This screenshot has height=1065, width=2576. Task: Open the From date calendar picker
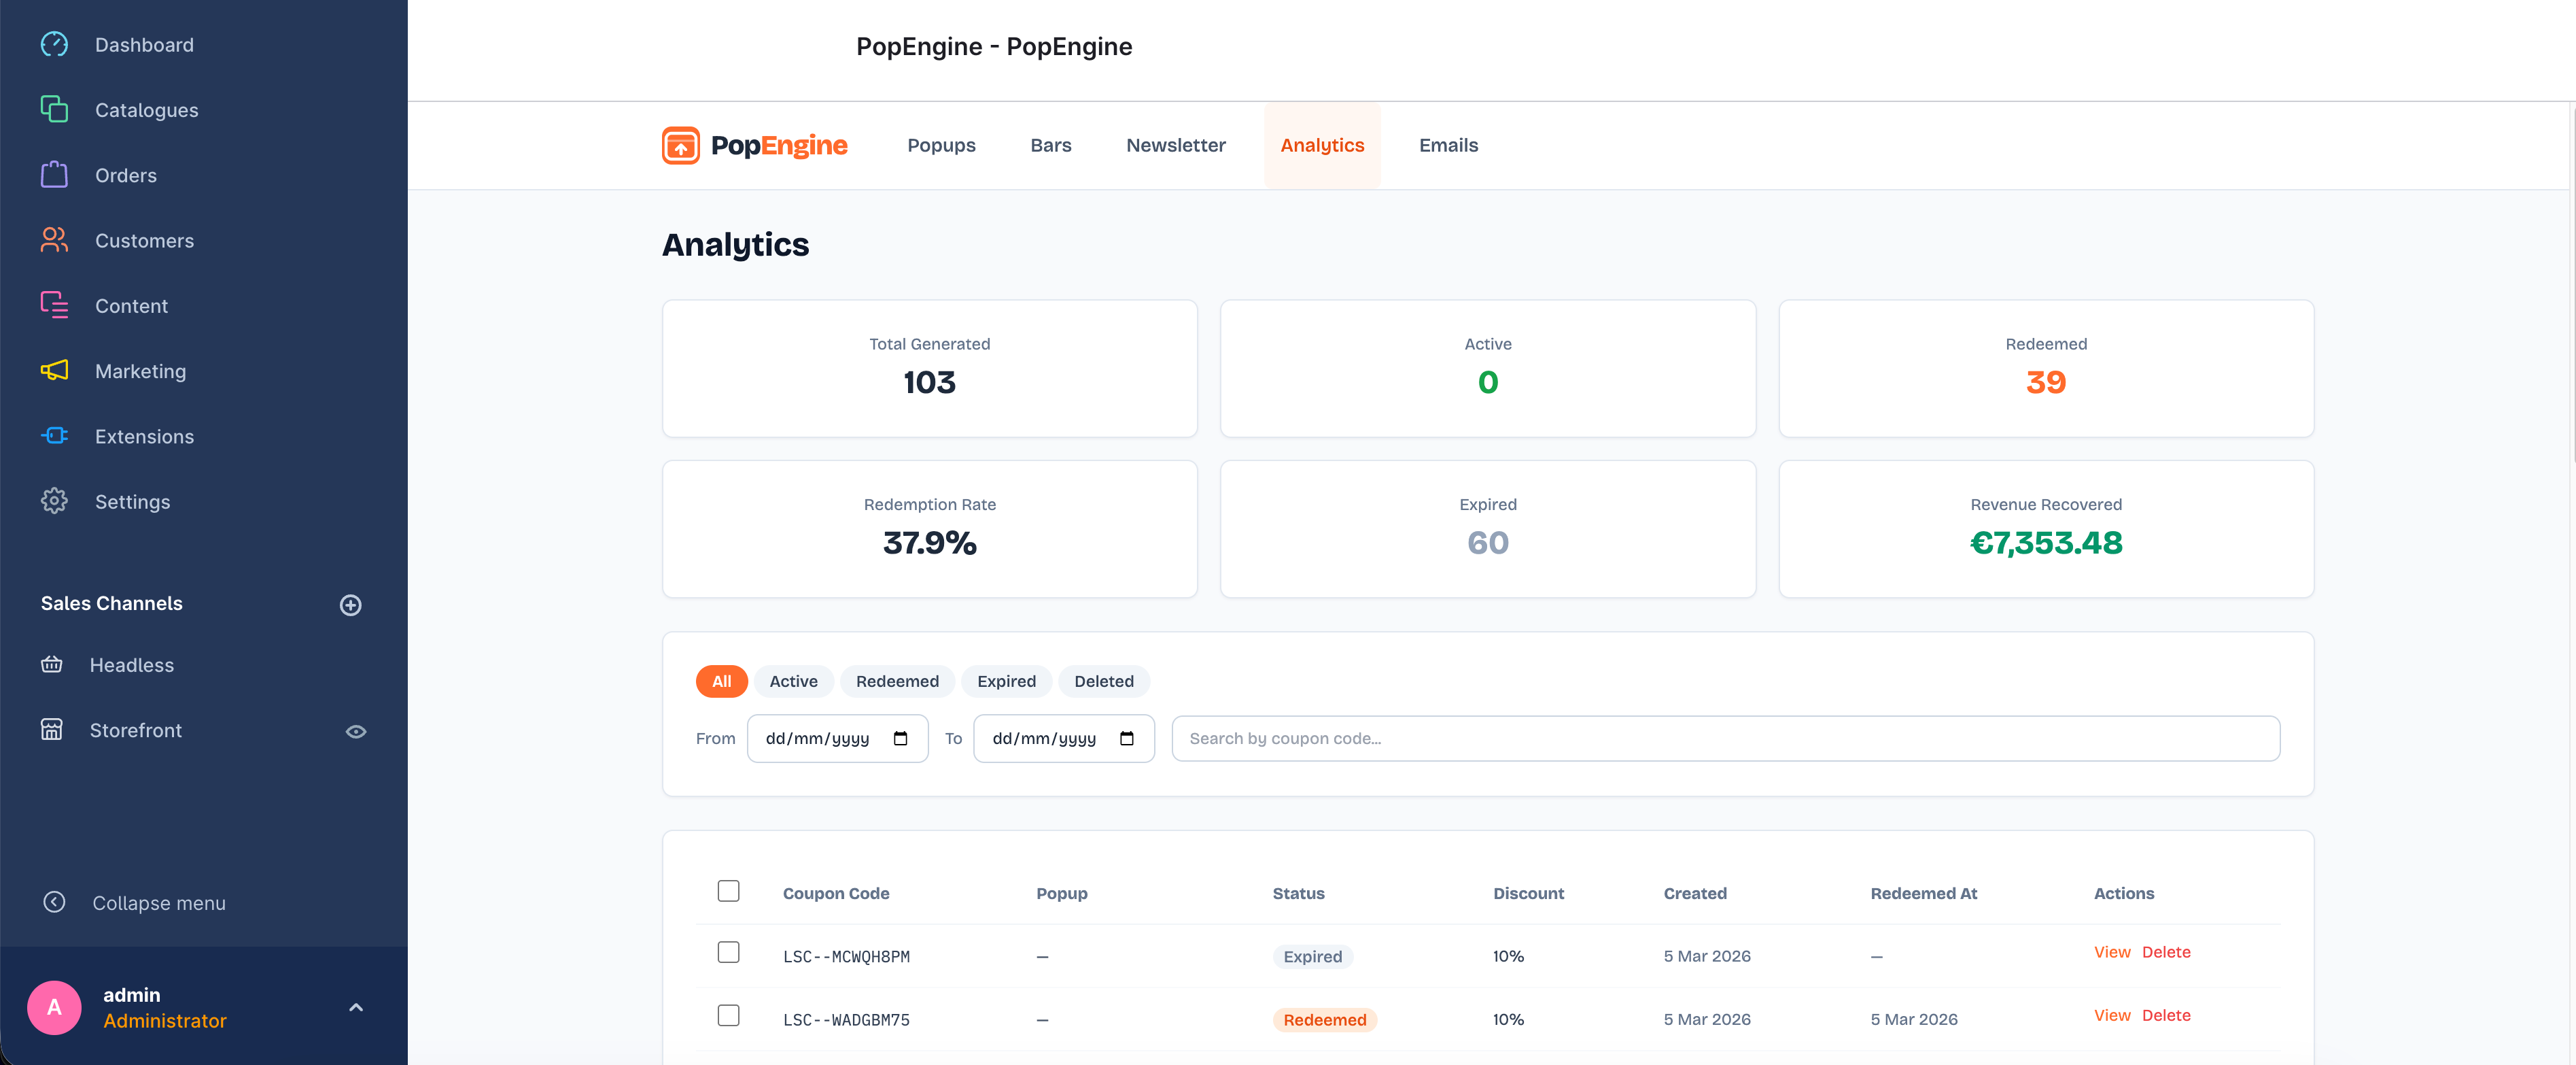point(900,739)
